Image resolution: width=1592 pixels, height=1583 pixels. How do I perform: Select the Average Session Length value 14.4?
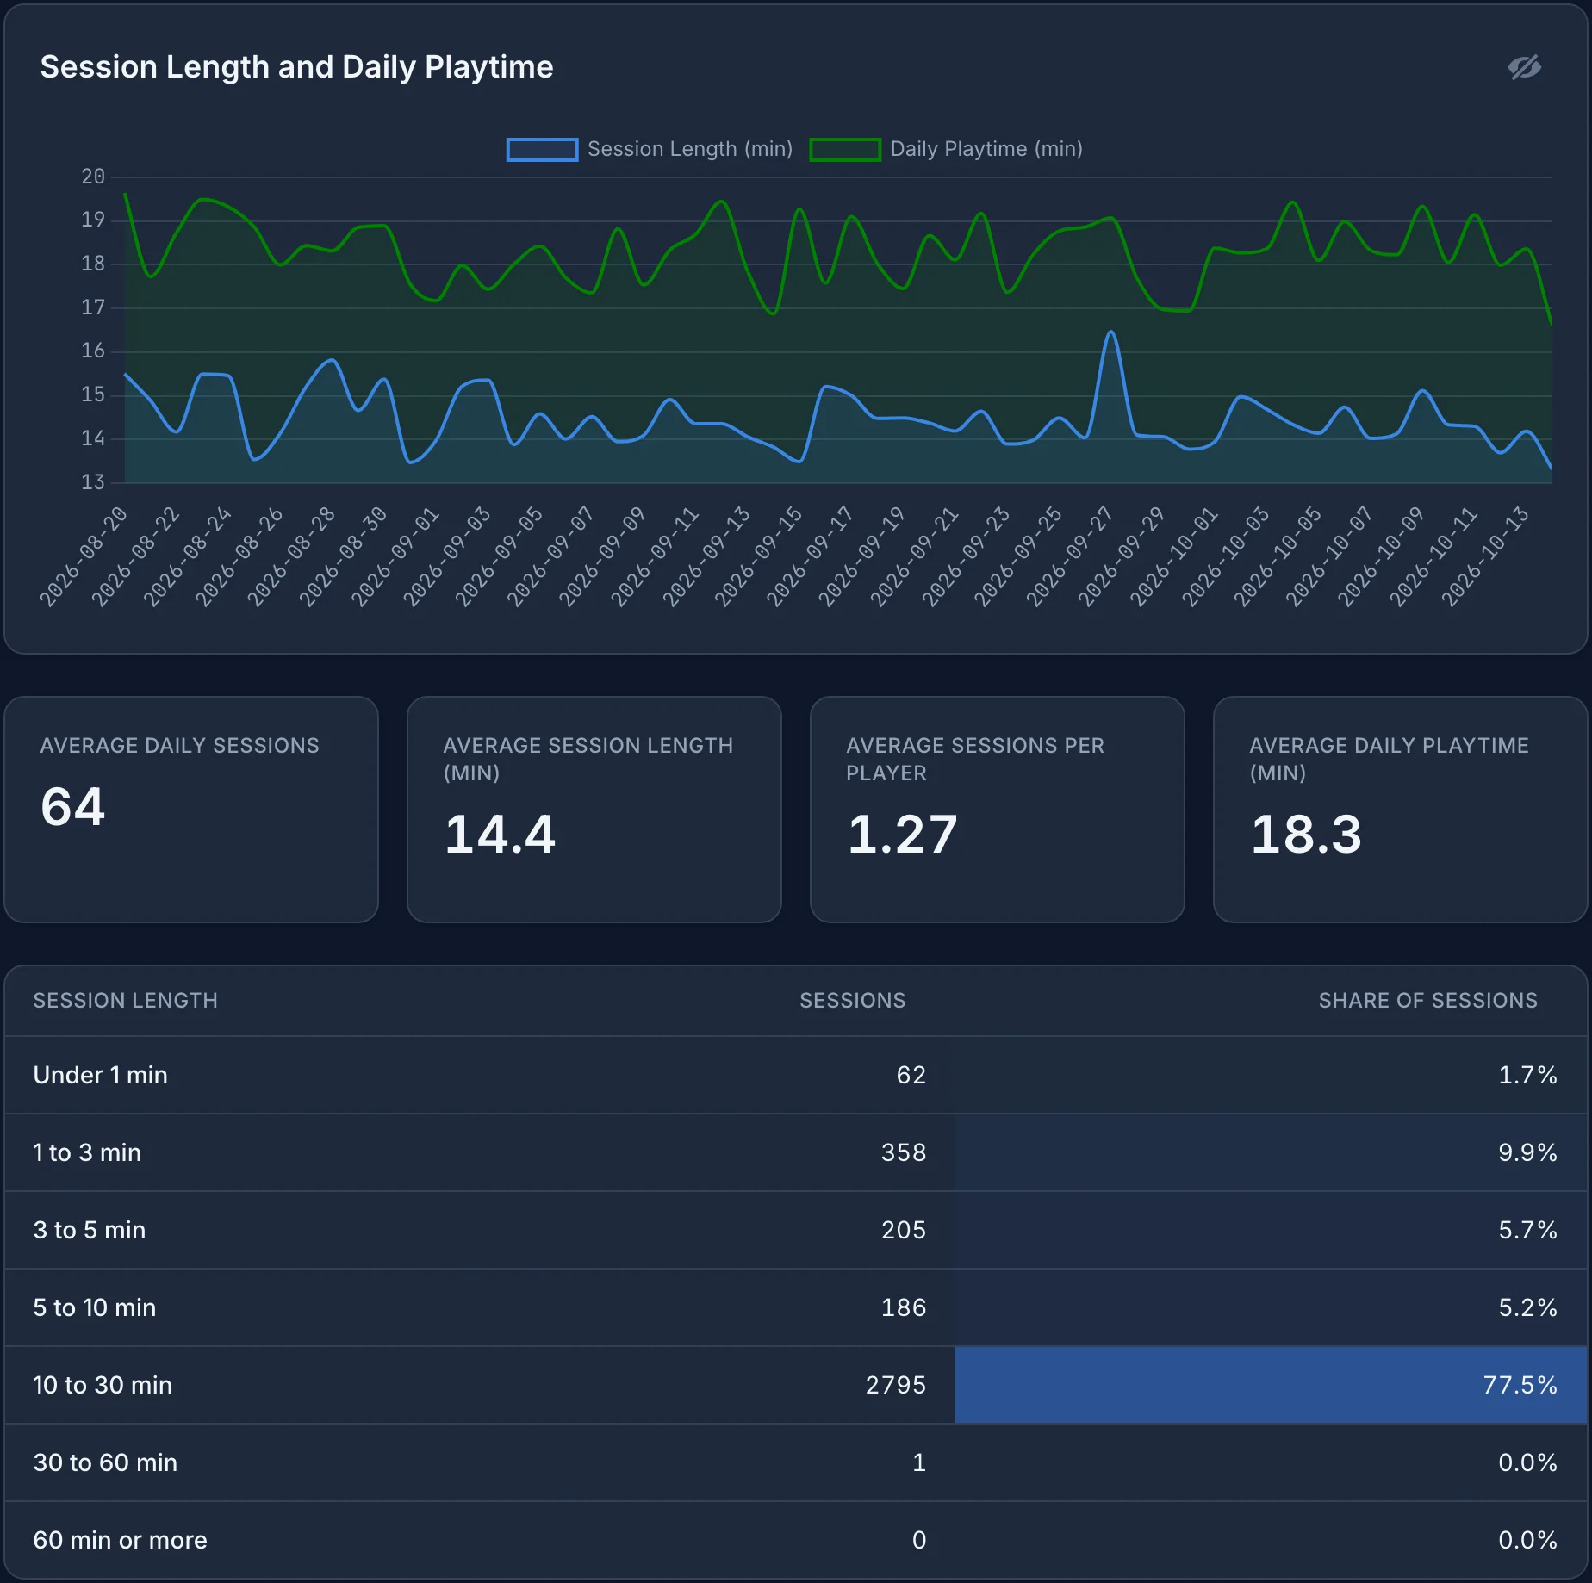[501, 835]
